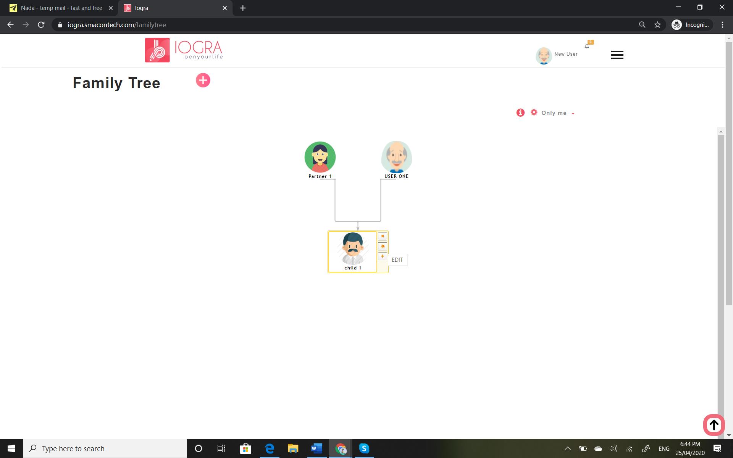Select the Partner 1 avatar
The height and width of the screenshot is (458, 733).
(320, 157)
